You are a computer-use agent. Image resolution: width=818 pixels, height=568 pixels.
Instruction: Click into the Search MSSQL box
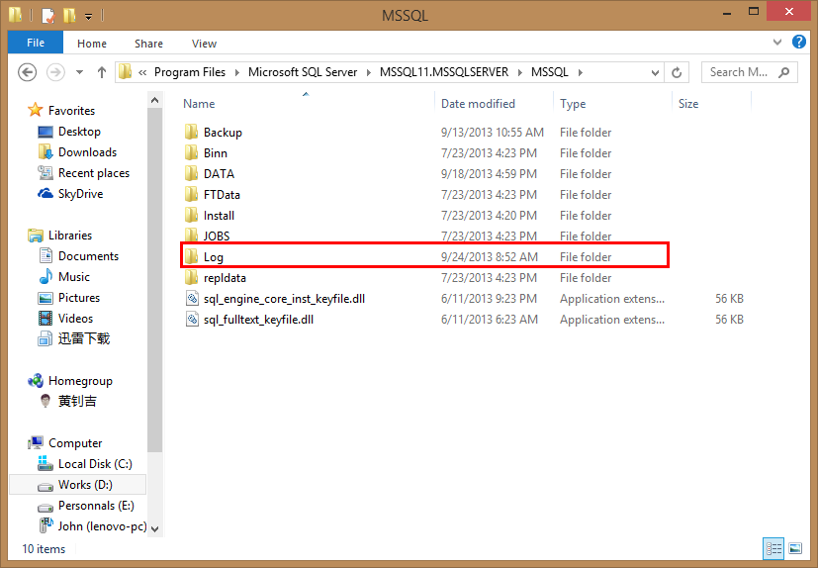(740, 72)
